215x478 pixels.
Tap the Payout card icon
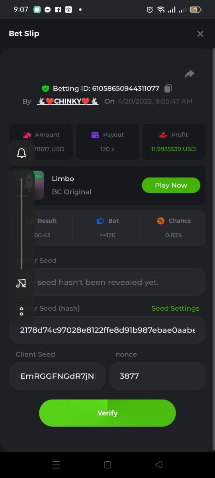tap(95, 135)
